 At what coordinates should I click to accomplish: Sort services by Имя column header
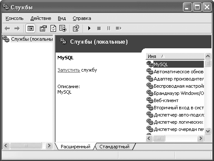tap(175, 56)
